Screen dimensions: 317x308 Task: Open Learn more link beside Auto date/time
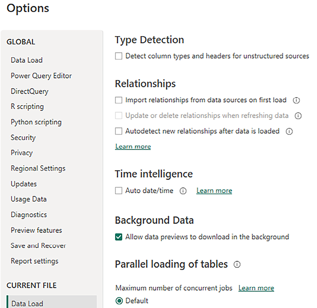(214, 191)
